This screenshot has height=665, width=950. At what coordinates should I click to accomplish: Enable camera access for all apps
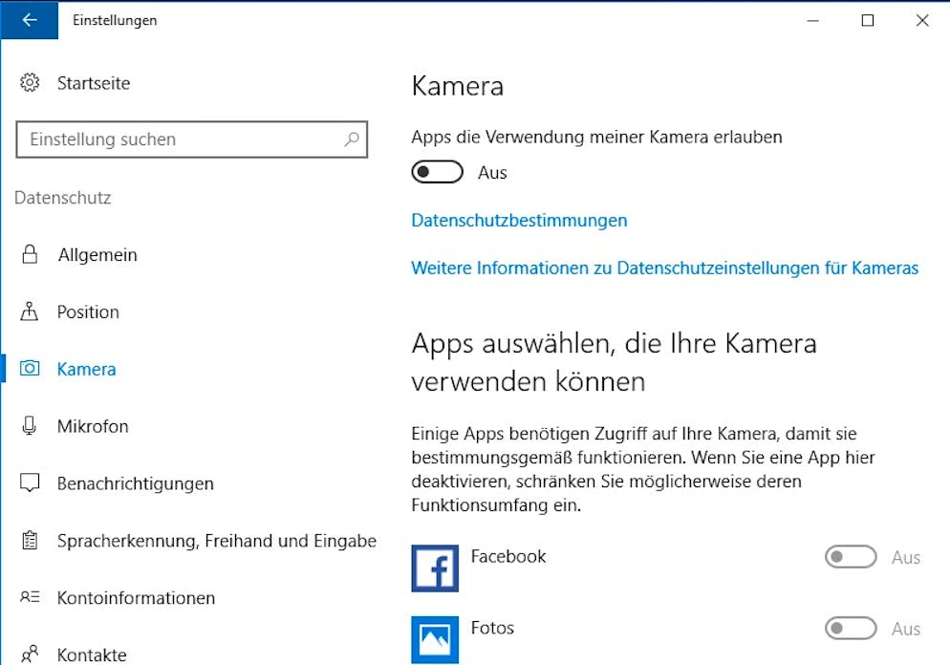[x=438, y=172]
